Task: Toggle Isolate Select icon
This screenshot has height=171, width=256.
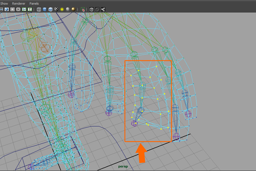Action: [83, 9]
